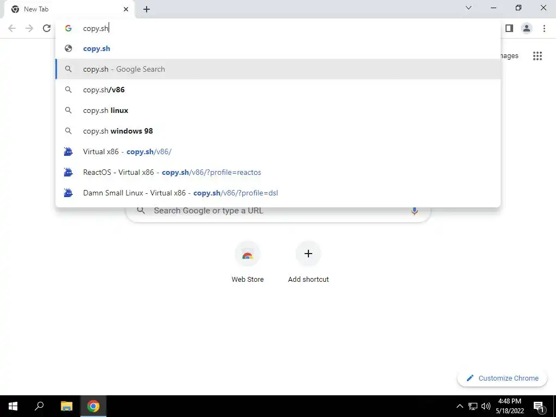Open Virtual x86 copy.sh/v86/ history entry
The image size is (556, 417).
coord(278,152)
